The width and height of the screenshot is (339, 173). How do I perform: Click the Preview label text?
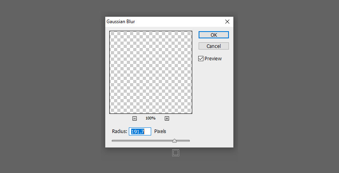click(x=213, y=59)
